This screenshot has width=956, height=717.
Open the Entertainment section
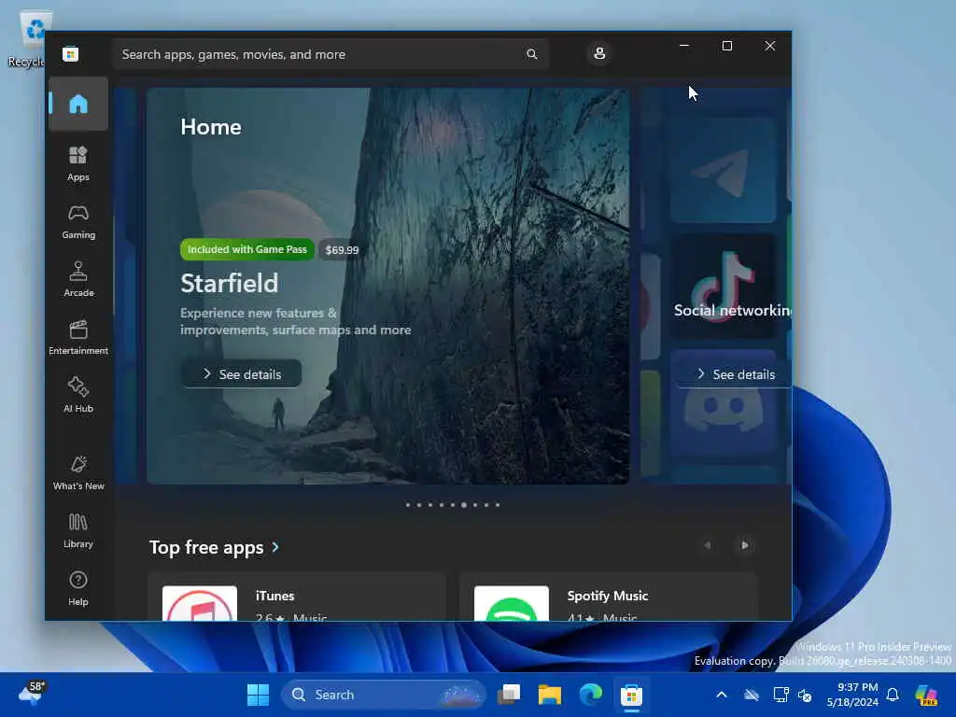pyautogui.click(x=78, y=338)
